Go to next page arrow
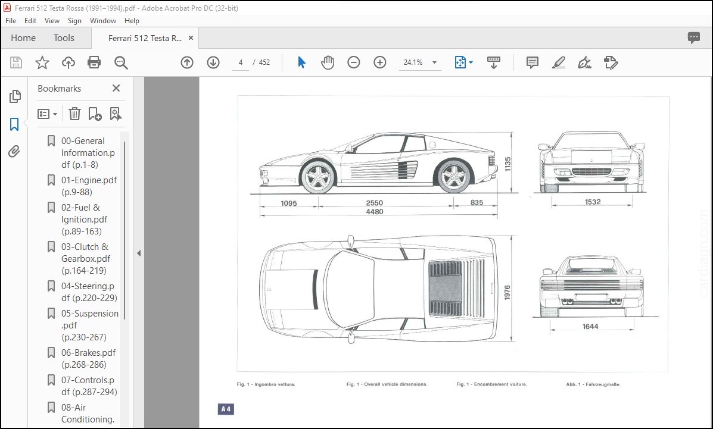Image resolution: width=713 pixels, height=429 pixels. click(x=213, y=62)
